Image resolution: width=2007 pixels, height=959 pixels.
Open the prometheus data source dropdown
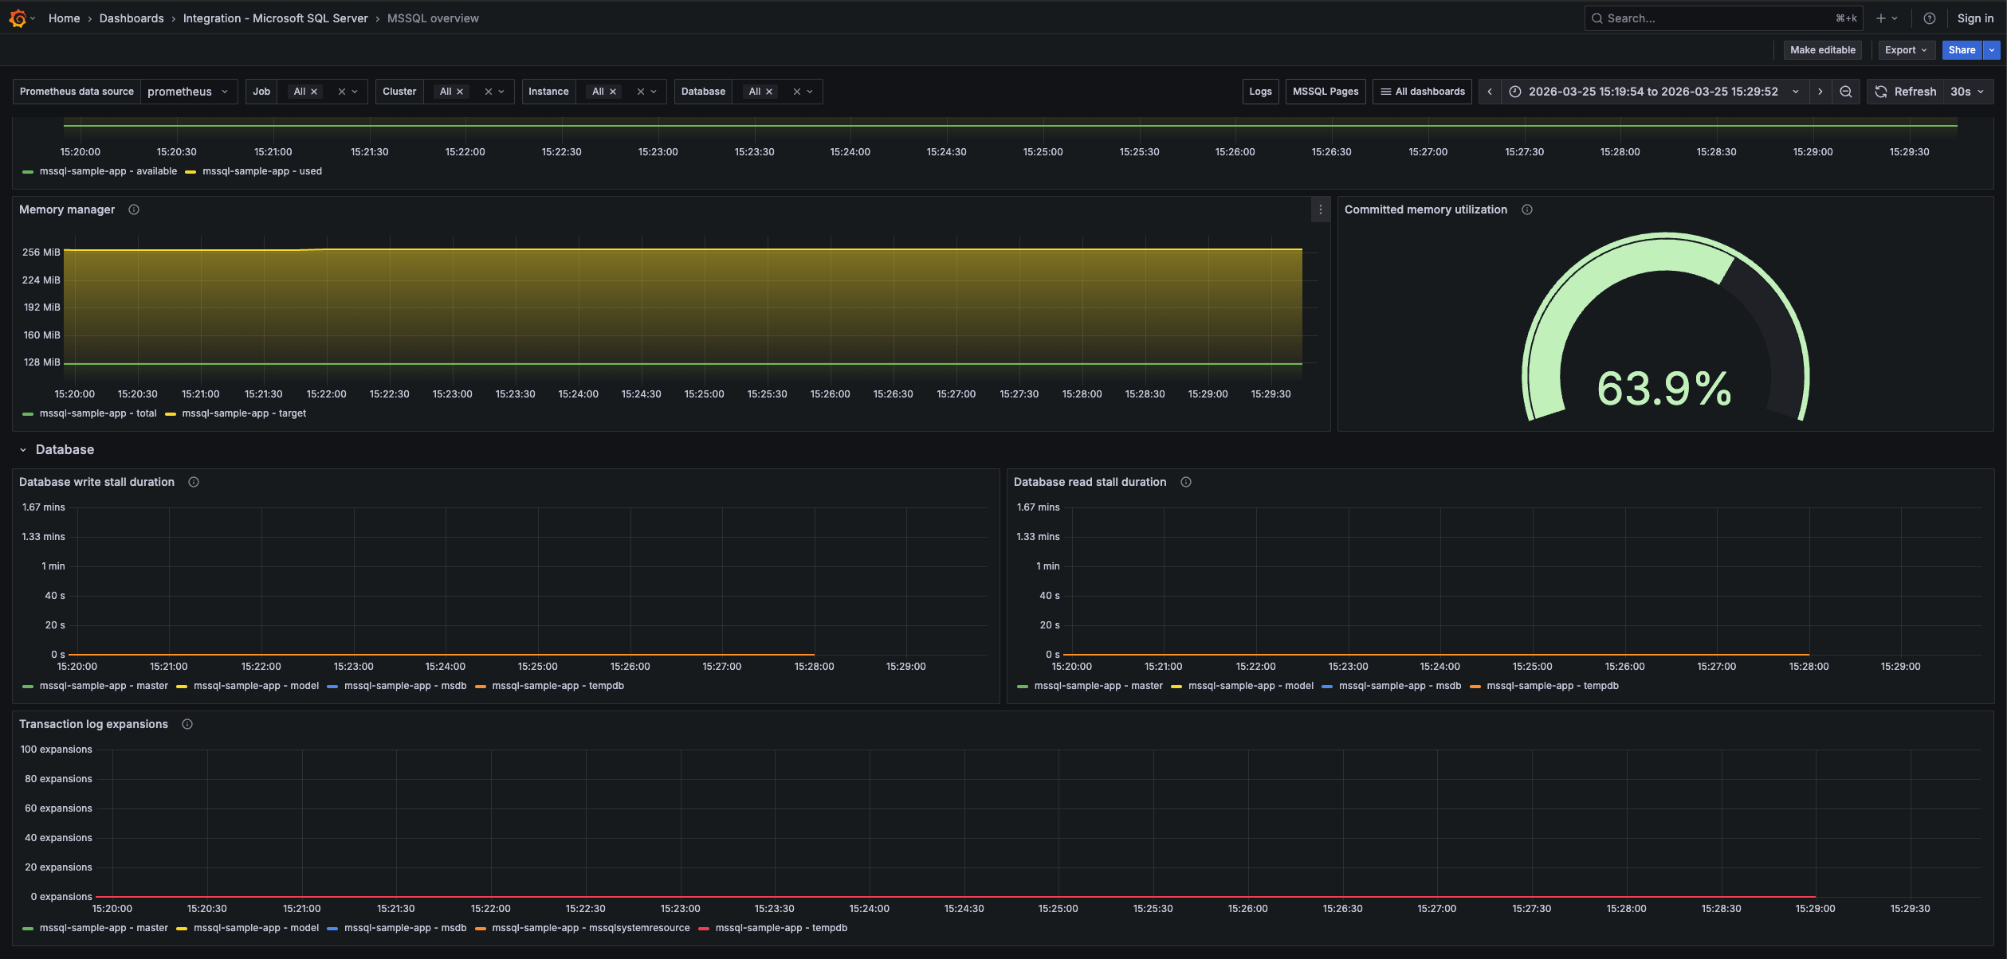189,91
